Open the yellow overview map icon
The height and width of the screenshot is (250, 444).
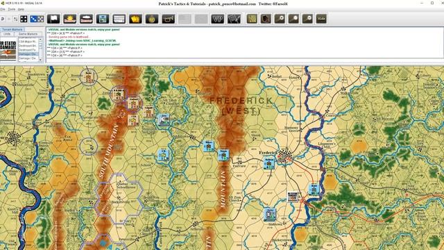pyautogui.click(x=252, y=19)
